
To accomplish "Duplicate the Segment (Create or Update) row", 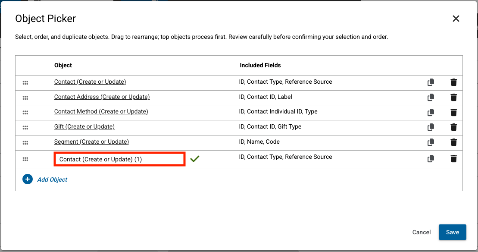I will (431, 142).
